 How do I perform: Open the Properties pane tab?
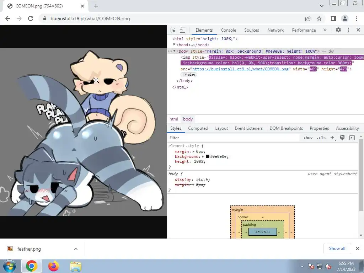[x=319, y=128]
